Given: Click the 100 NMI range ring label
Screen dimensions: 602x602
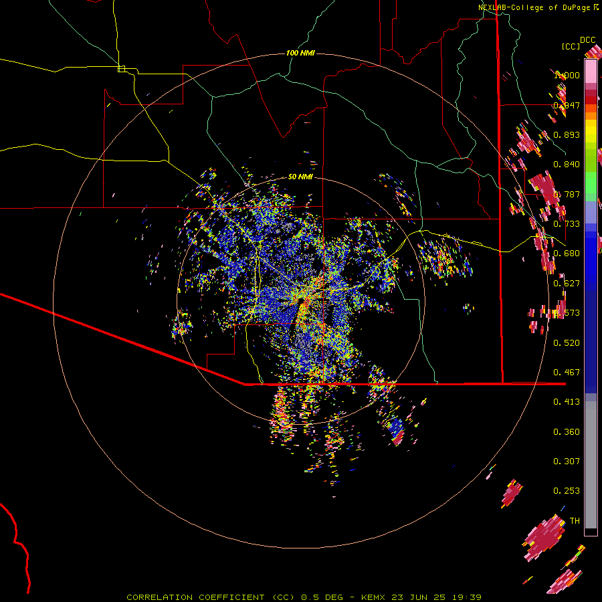Looking at the screenshot, I should coord(300,53).
